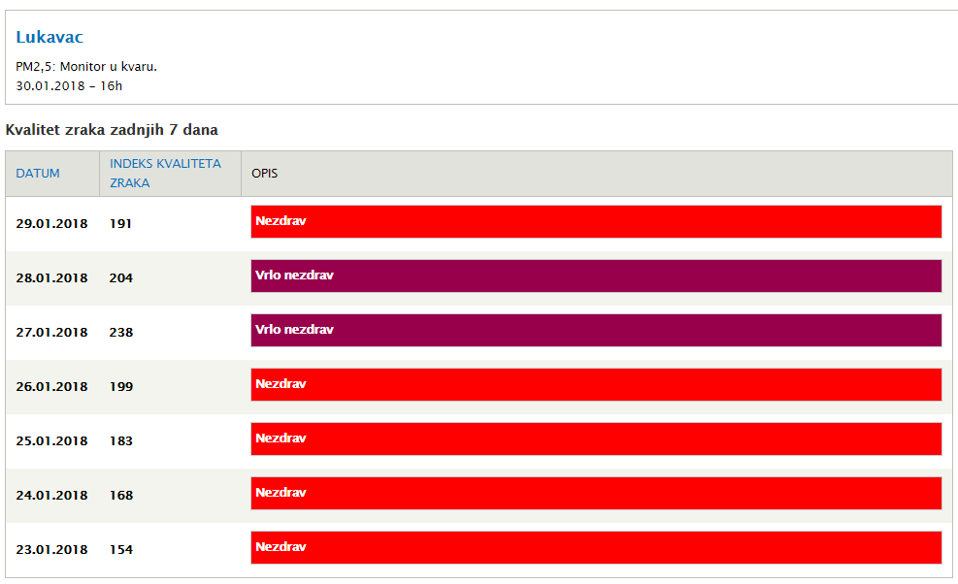The width and height of the screenshot is (958, 584).
Task: Click the index value 204
Action: click(121, 277)
